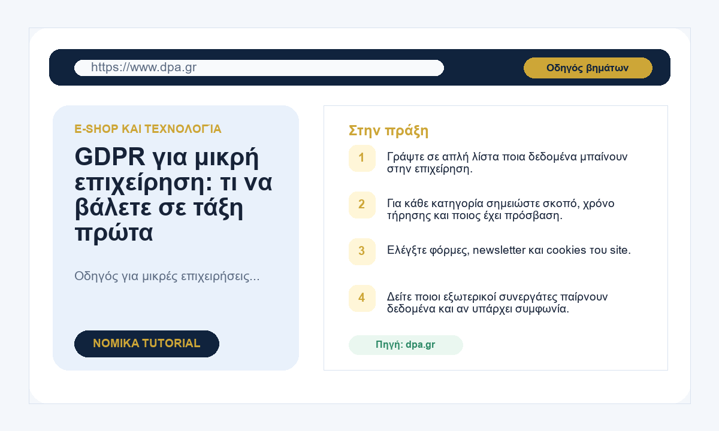This screenshot has width=719, height=431.
Task: Click the step text Ελέγξτε φόρμες, newsletter και cookies
Action: click(509, 250)
